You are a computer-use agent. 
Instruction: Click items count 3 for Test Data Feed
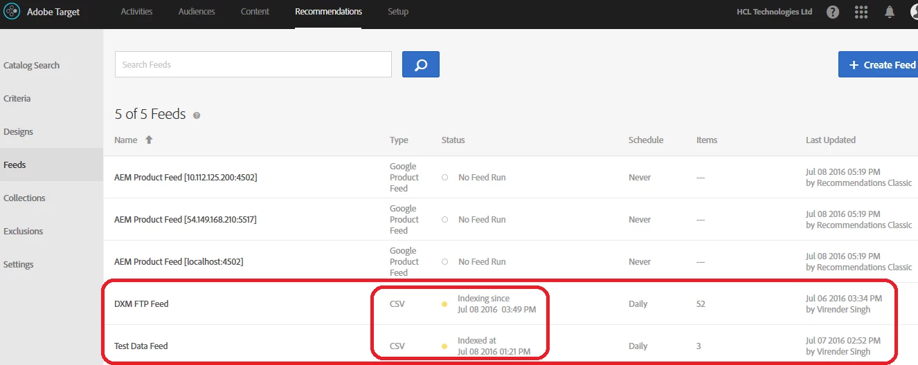click(x=699, y=346)
